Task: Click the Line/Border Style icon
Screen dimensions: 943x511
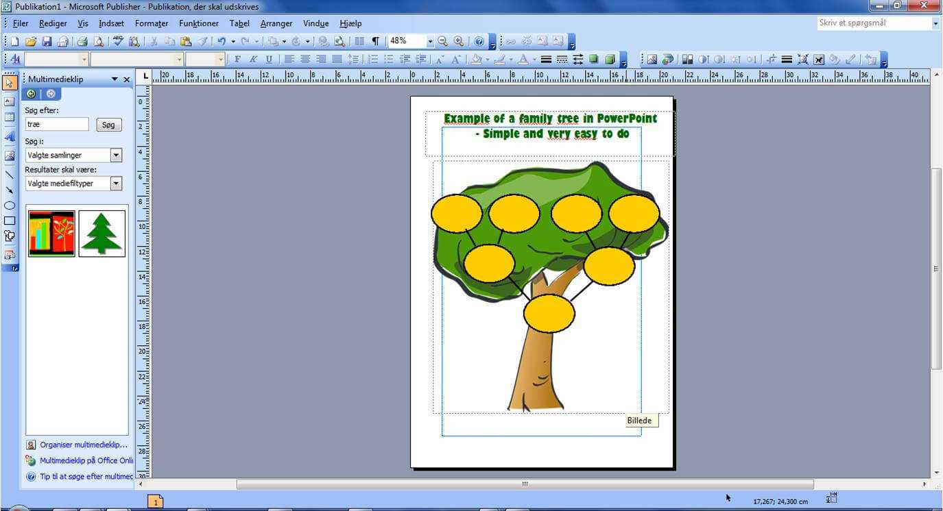Action: point(546,60)
